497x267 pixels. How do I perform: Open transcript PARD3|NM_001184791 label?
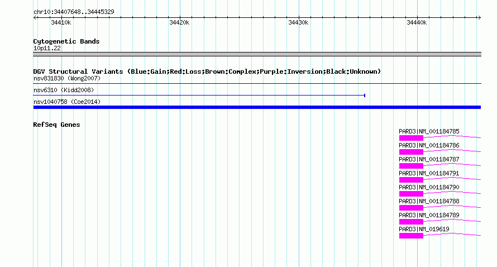pos(429,173)
